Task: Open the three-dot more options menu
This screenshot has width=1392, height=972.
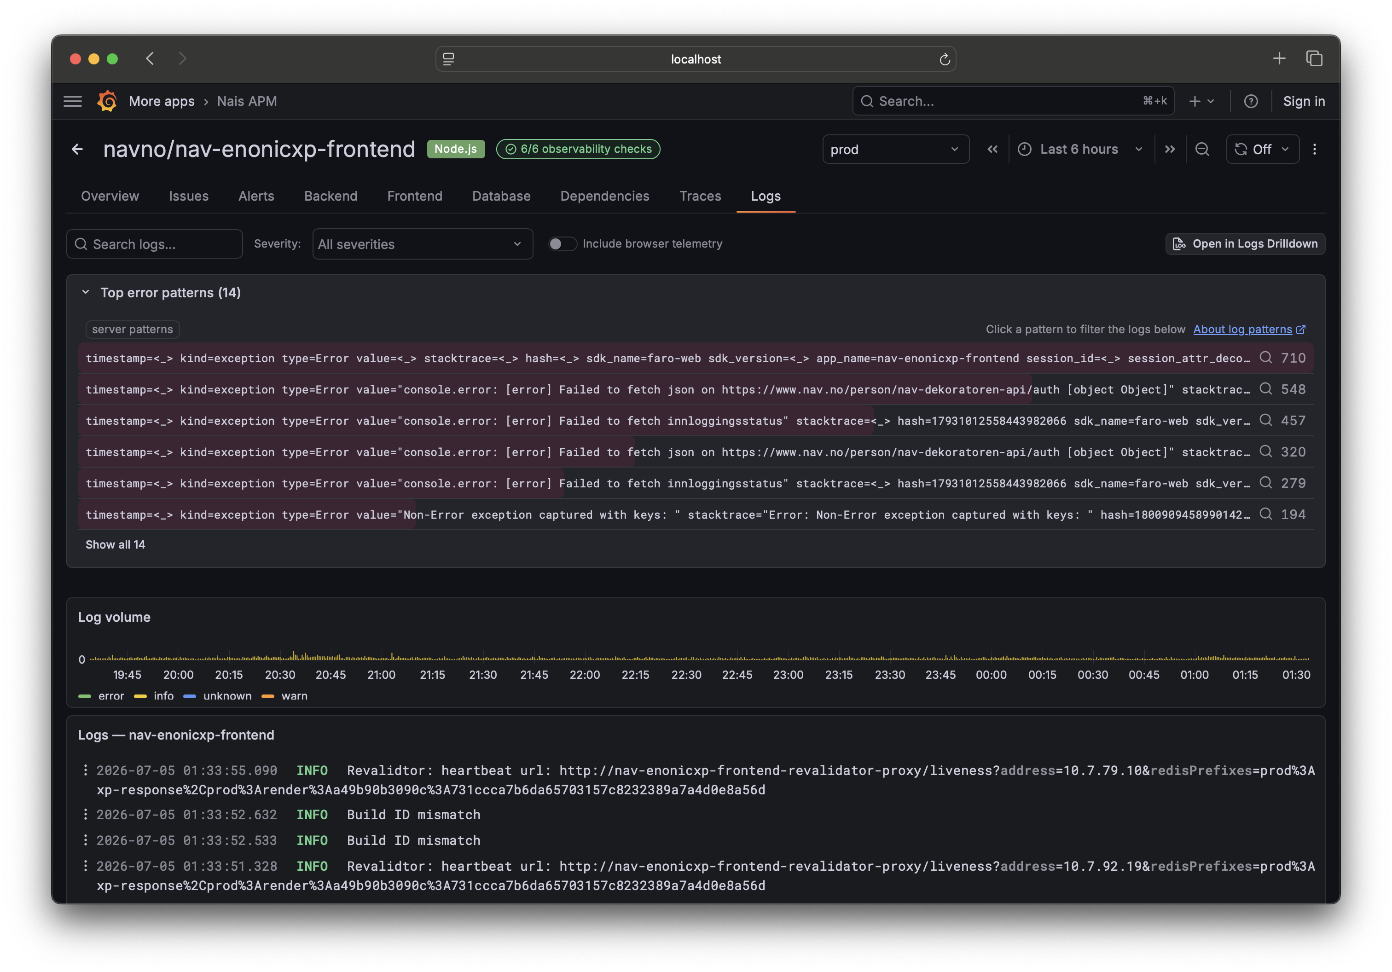Action: tap(1314, 149)
